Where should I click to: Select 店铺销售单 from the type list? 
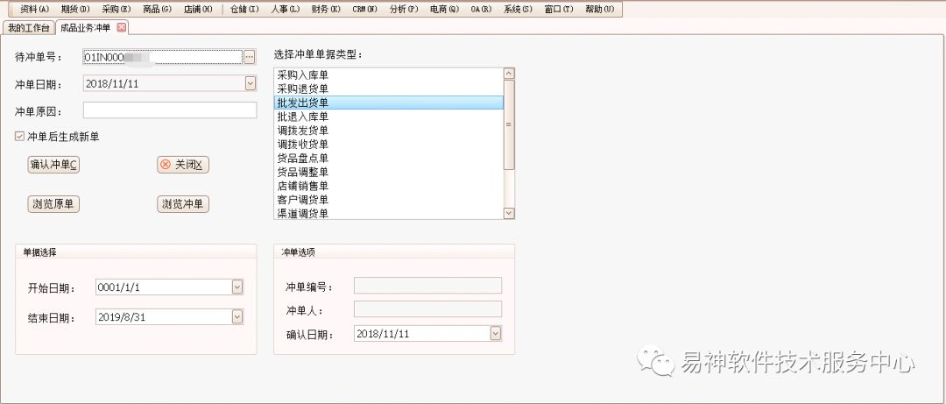pyautogui.click(x=302, y=186)
